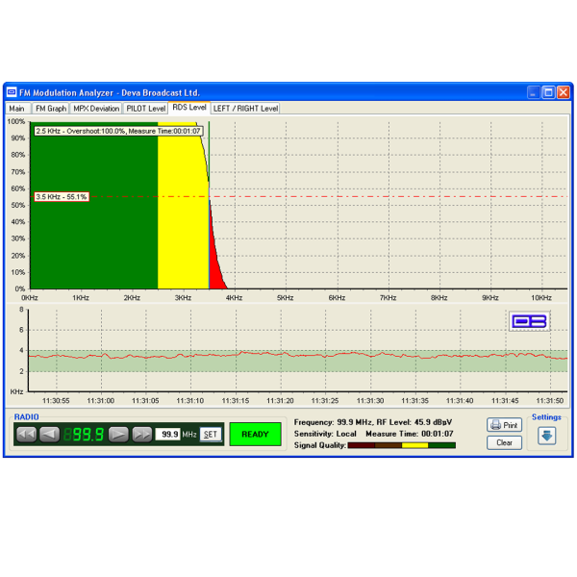Viewport: 577px width, 577px height.
Task: Click the Deva Broadcast logo icon
Action: pos(529,321)
